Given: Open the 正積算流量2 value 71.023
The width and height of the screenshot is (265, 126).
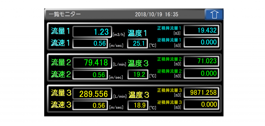Looking at the screenshot, I should pos(201,61).
